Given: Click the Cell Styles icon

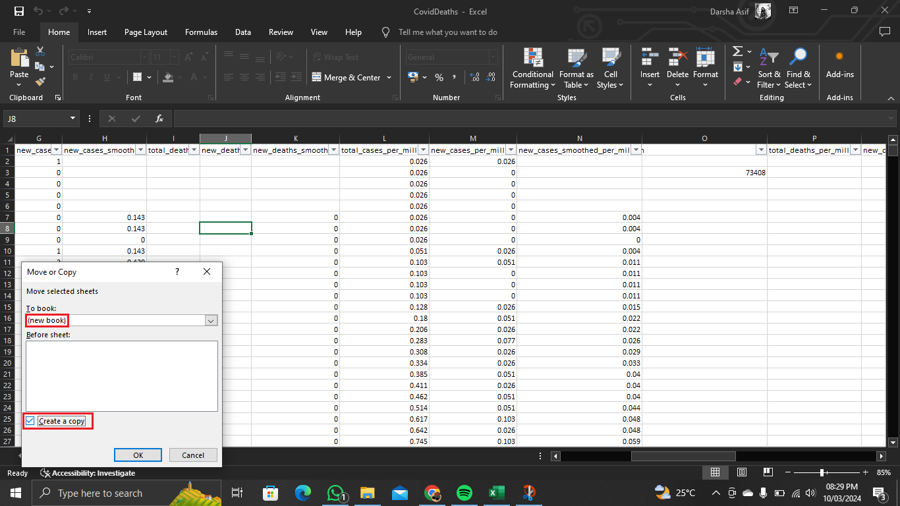Looking at the screenshot, I should tap(611, 59).
